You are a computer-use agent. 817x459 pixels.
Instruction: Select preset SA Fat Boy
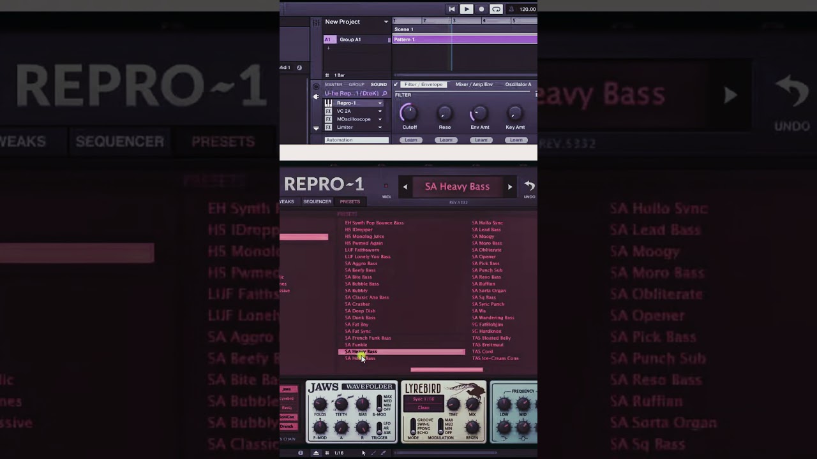(x=357, y=324)
